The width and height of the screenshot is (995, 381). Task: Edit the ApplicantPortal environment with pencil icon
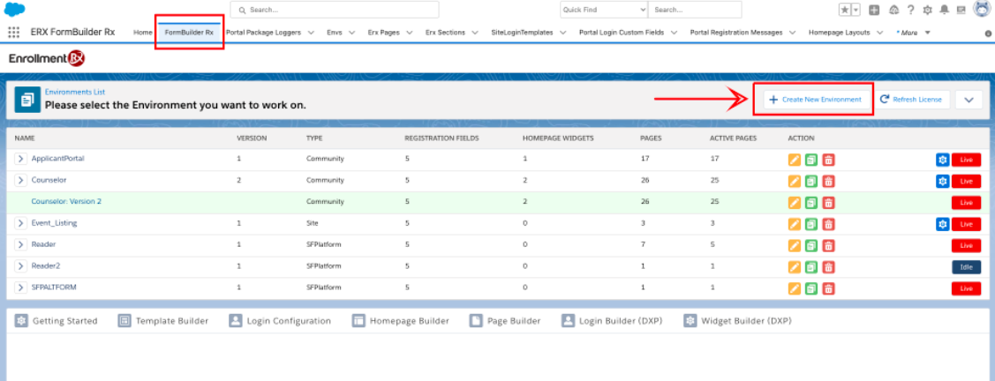click(795, 159)
